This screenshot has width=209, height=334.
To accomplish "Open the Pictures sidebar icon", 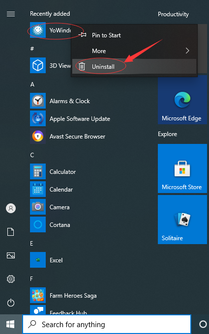I will point(11,255).
